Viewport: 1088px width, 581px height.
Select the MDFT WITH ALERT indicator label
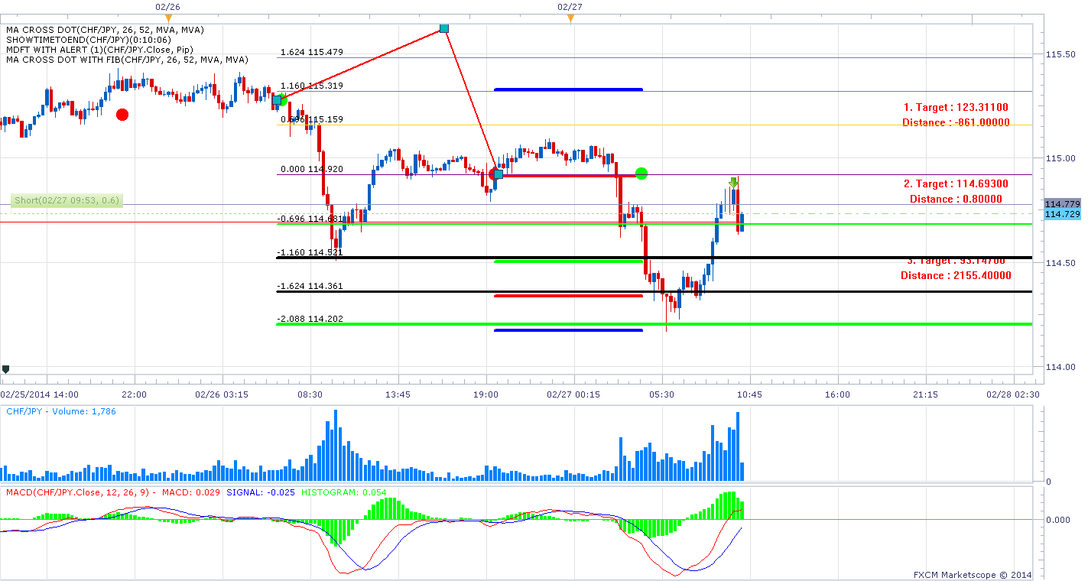(99, 51)
